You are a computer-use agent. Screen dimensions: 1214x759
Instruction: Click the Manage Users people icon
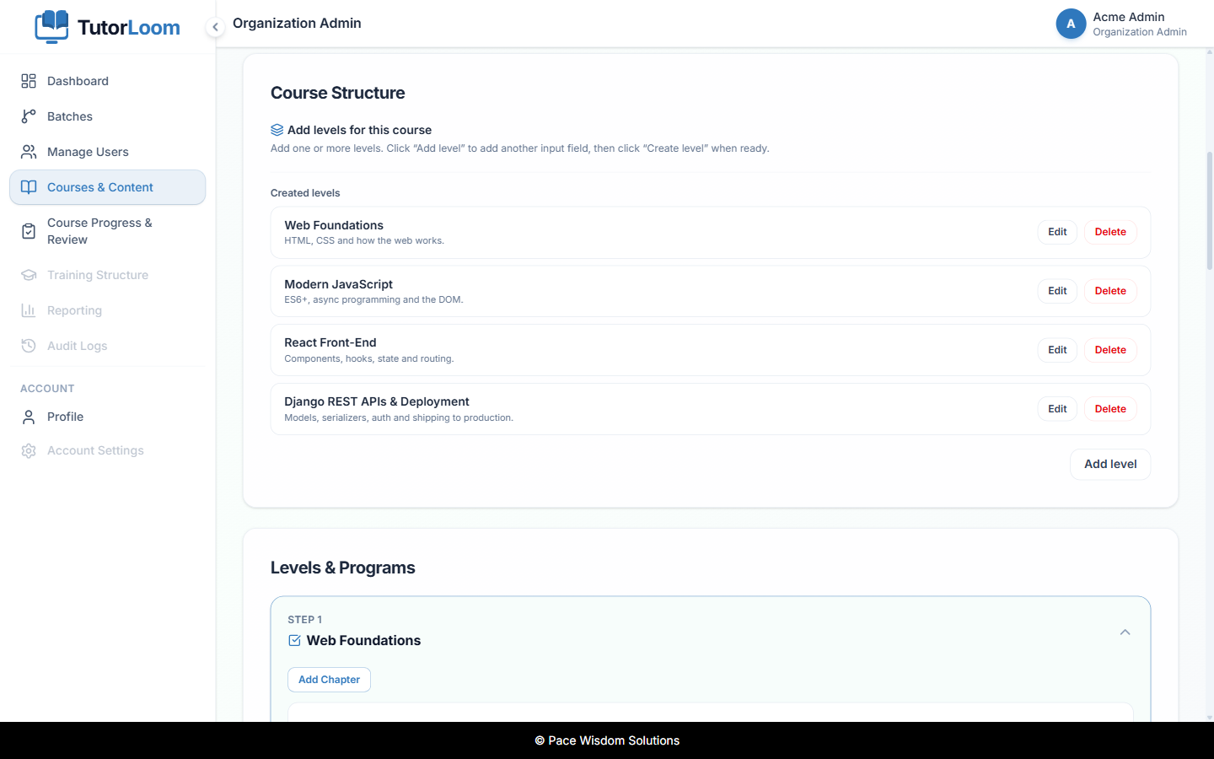tap(29, 152)
